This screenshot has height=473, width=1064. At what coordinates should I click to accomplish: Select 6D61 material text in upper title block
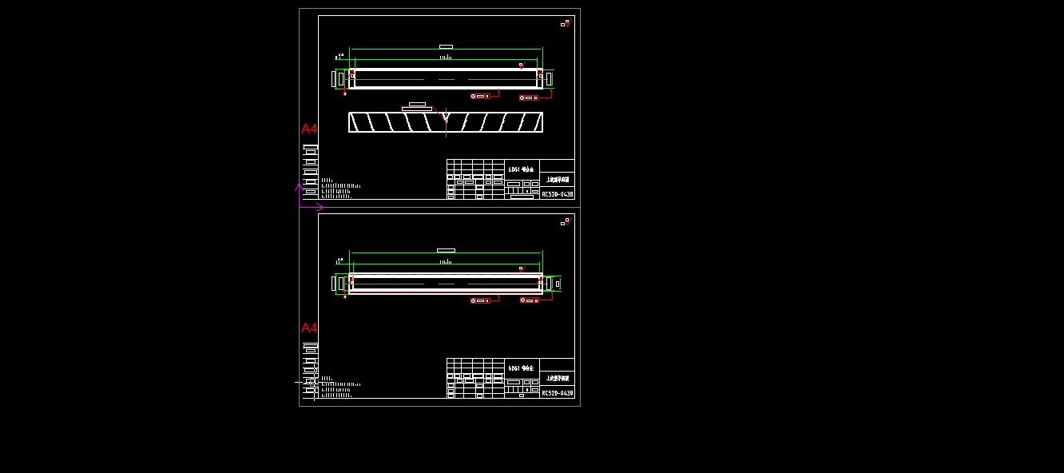click(521, 169)
